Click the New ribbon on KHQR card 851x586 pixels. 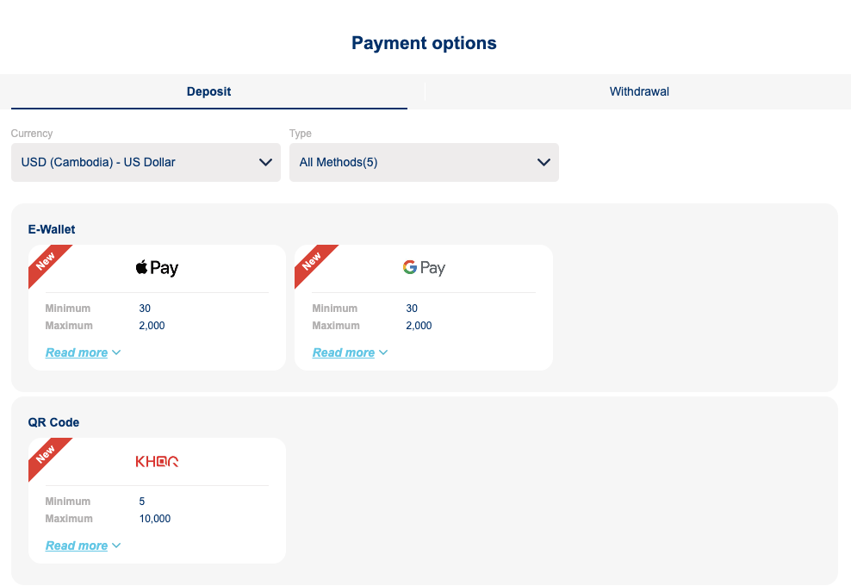pos(46,454)
